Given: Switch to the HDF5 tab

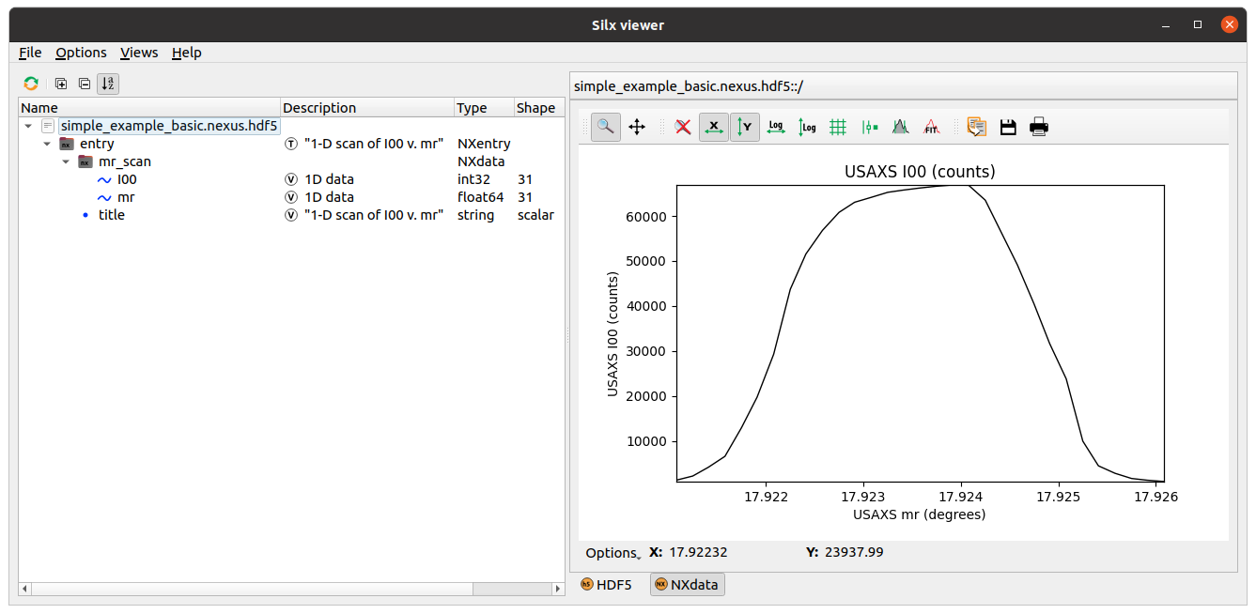Looking at the screenshot, I should pos(606,585).
